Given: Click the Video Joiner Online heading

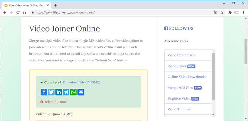Looking at the screenshot, I should pyautogui.click(x=65, y=29).
